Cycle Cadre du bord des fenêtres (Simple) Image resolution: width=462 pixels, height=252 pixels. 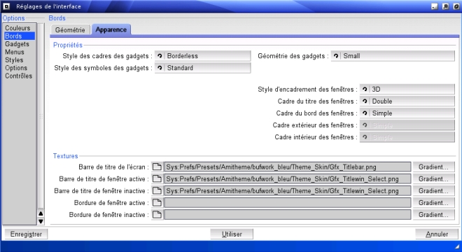tap(407, 113)
